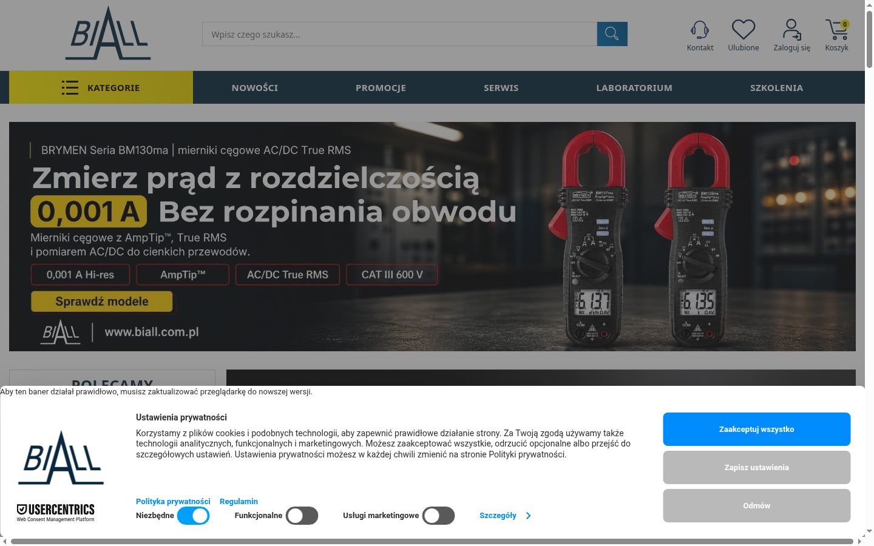Click the AC/DC True RMS banner tag
The height and width of the screenshot is (546, 874).
(x=288, y=275)
